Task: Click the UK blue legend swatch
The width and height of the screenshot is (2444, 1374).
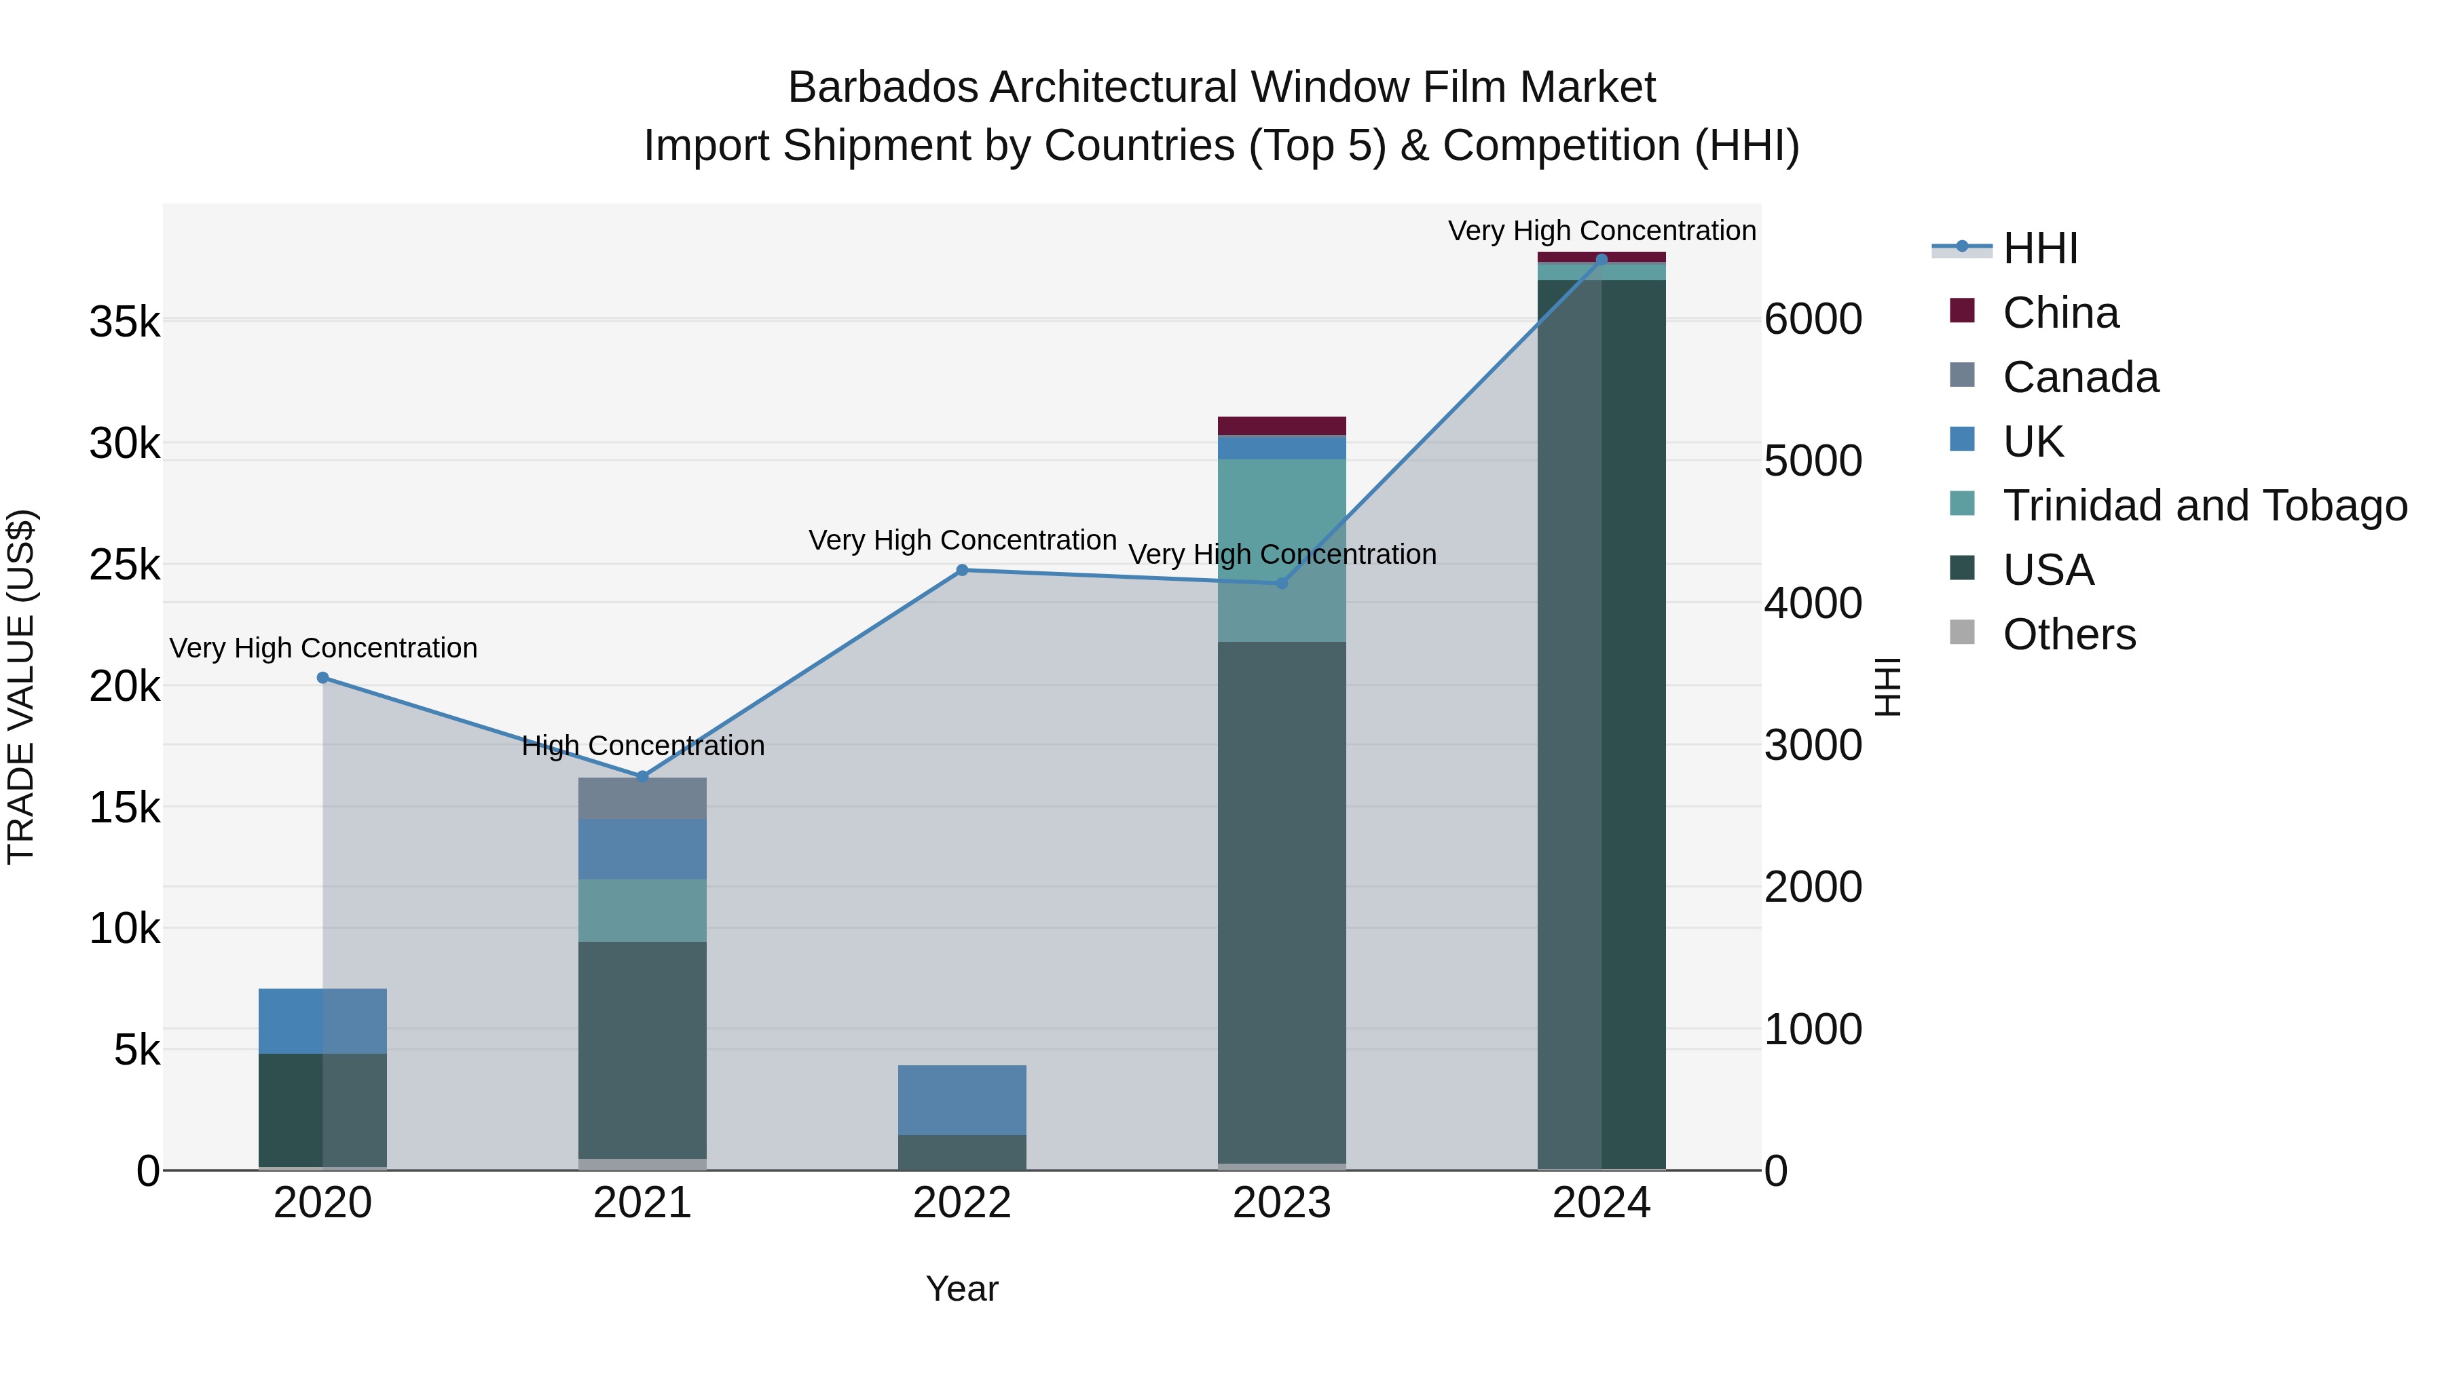Action: pyautogui.click(x=1962, y=439)
